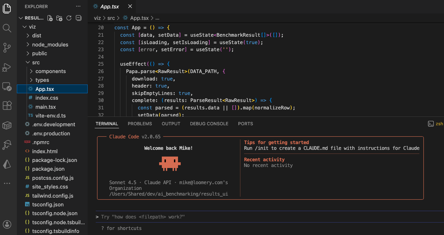The height and width of the screenshot is (235, 444).
Task: Collapse all folders in Explorer
Action: coord(78,18)
